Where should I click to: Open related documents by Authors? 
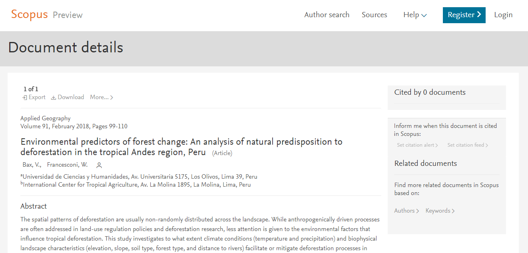[406, 211]
